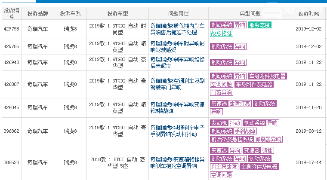Click the 投诉车型 column header
This screenshot has width=327, height=180.
pyautogui.click(x=117, y=14)
